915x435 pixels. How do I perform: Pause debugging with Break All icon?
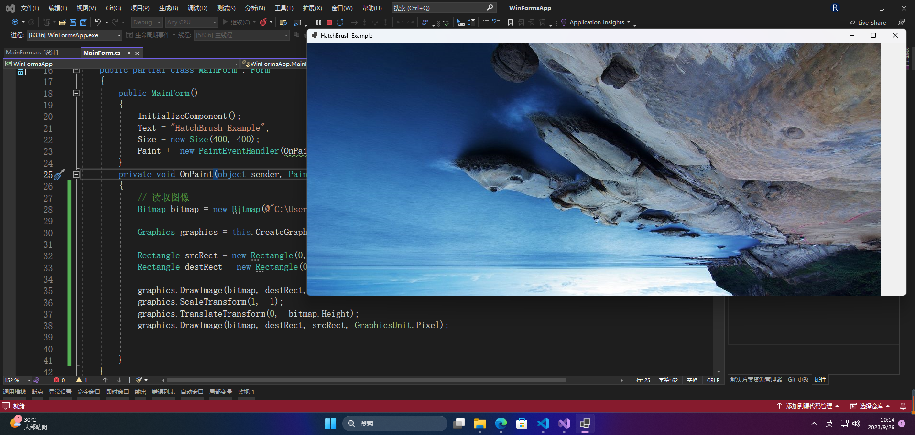(319, 22)
